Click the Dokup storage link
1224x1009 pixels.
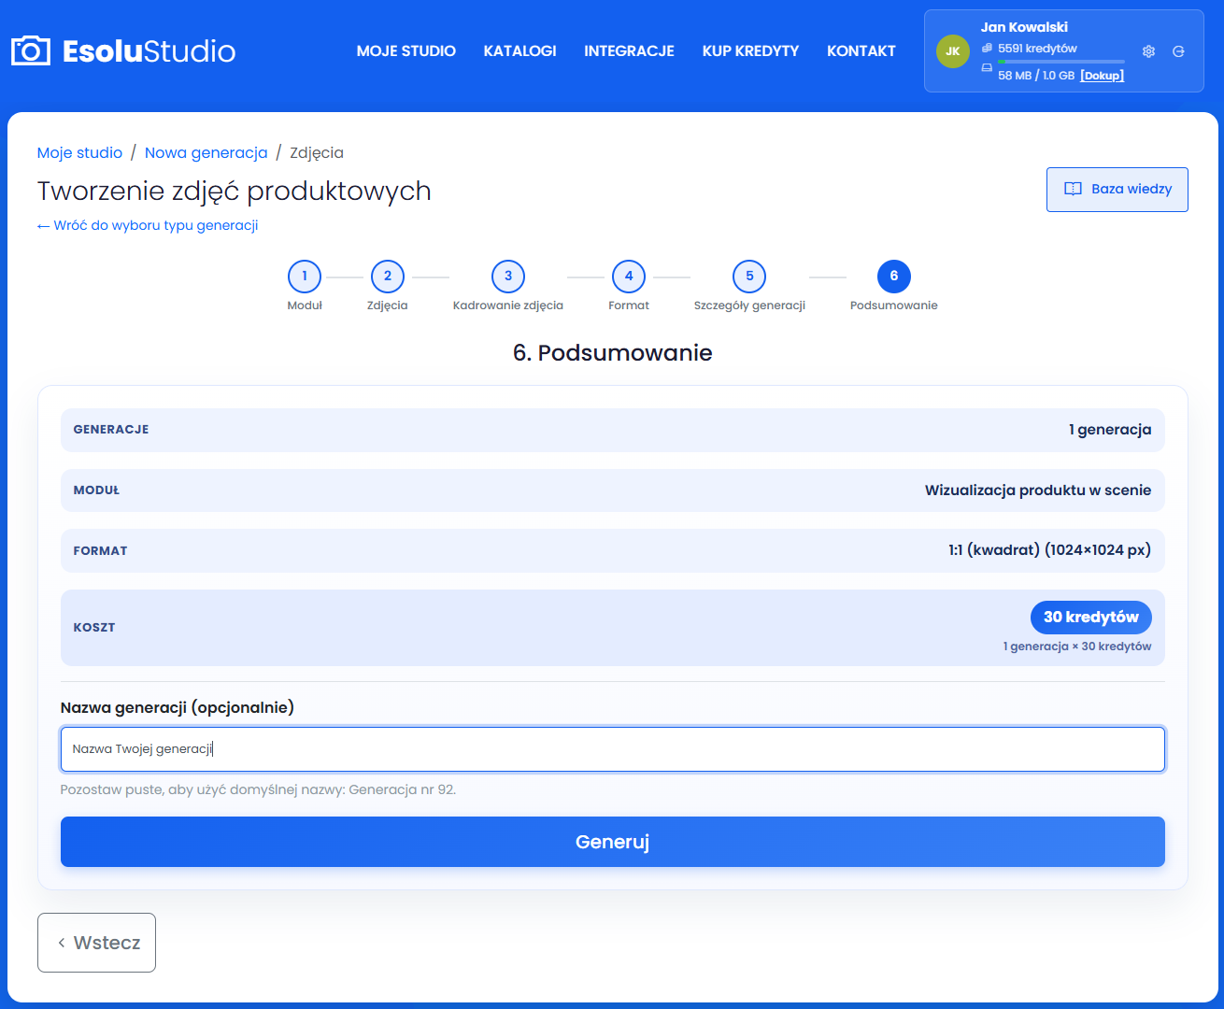click(x=1103, y=76)
